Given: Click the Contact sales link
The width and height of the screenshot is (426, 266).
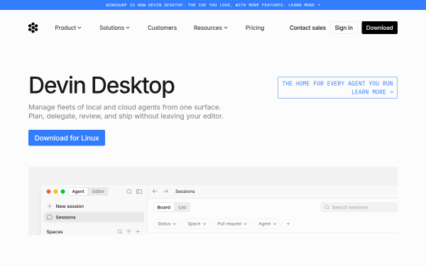Looking at the screenshot, I should (x=307, y=28).
